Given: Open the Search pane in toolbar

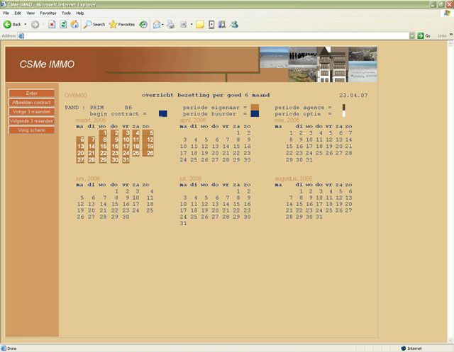Looking at the screenshot, I should point(94,24).
